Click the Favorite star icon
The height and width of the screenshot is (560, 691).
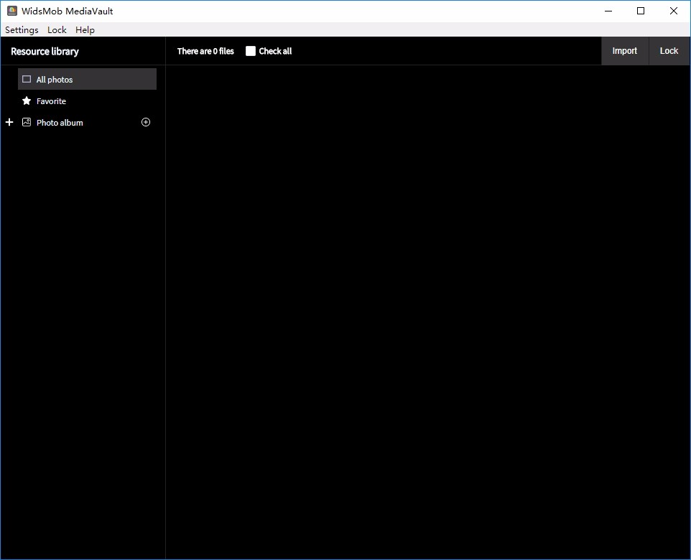tap(27, 101)
